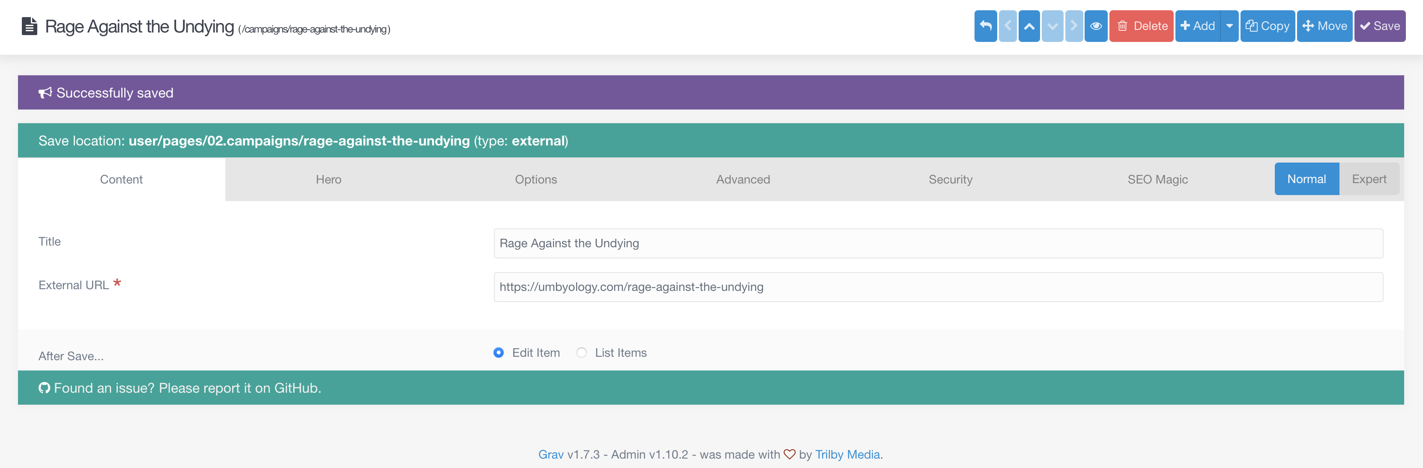The image size is (1423, 468).
Task: Select the Edit Item radio option
Action: tap(498, 352)
